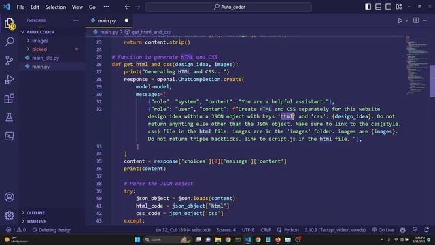Open editor More Actions ellipsis

coord(426,20)
